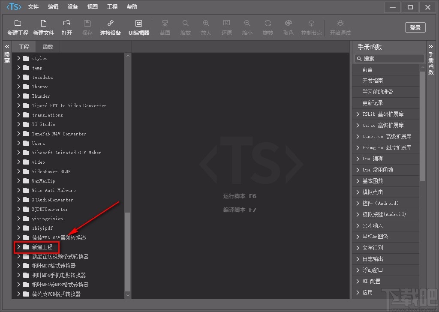
Task: Switch to the 函数 tab
Action: [x=48, y=47]
